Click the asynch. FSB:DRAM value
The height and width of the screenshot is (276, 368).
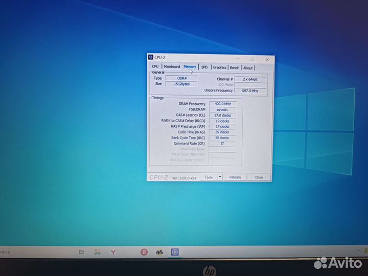222,109
